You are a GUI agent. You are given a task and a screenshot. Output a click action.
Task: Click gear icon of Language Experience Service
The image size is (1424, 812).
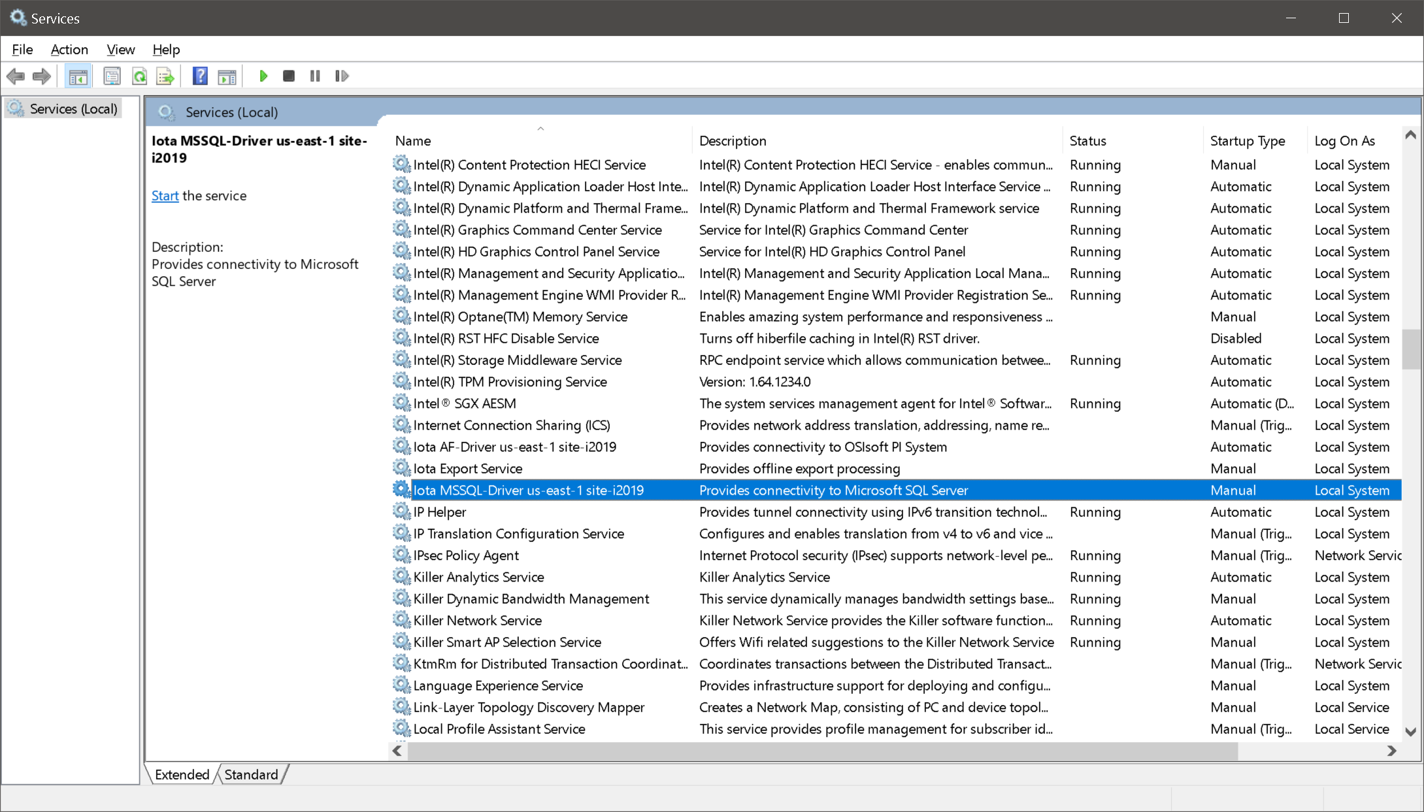tap(401, 685)
